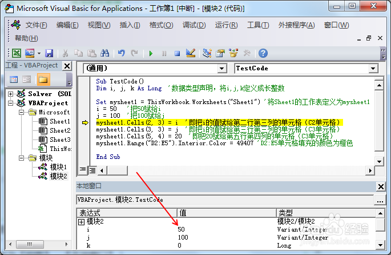Screen dimensions: 391x255
Task: Select value 50 for variable i
Action: (181, 229)
